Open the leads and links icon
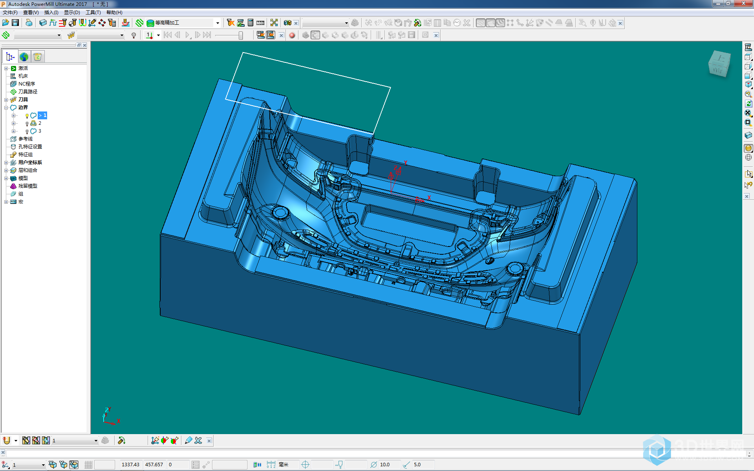The image size is (754, 471). pyautogui.click(x=82, y=23)
